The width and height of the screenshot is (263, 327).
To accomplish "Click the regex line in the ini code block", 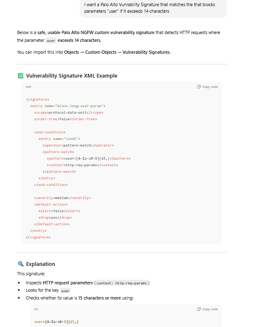I will pos(56,321).
